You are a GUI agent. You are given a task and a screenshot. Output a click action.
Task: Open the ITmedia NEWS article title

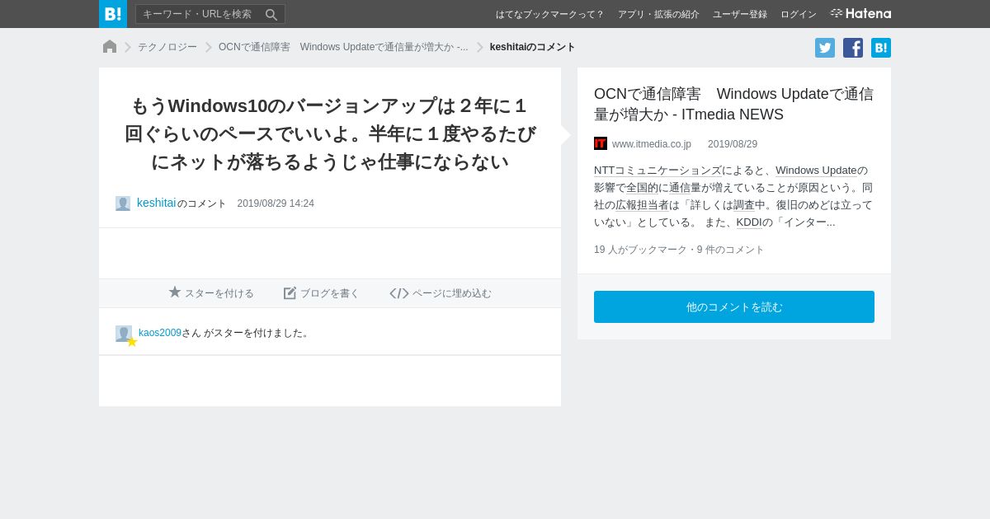click(733, 104)
